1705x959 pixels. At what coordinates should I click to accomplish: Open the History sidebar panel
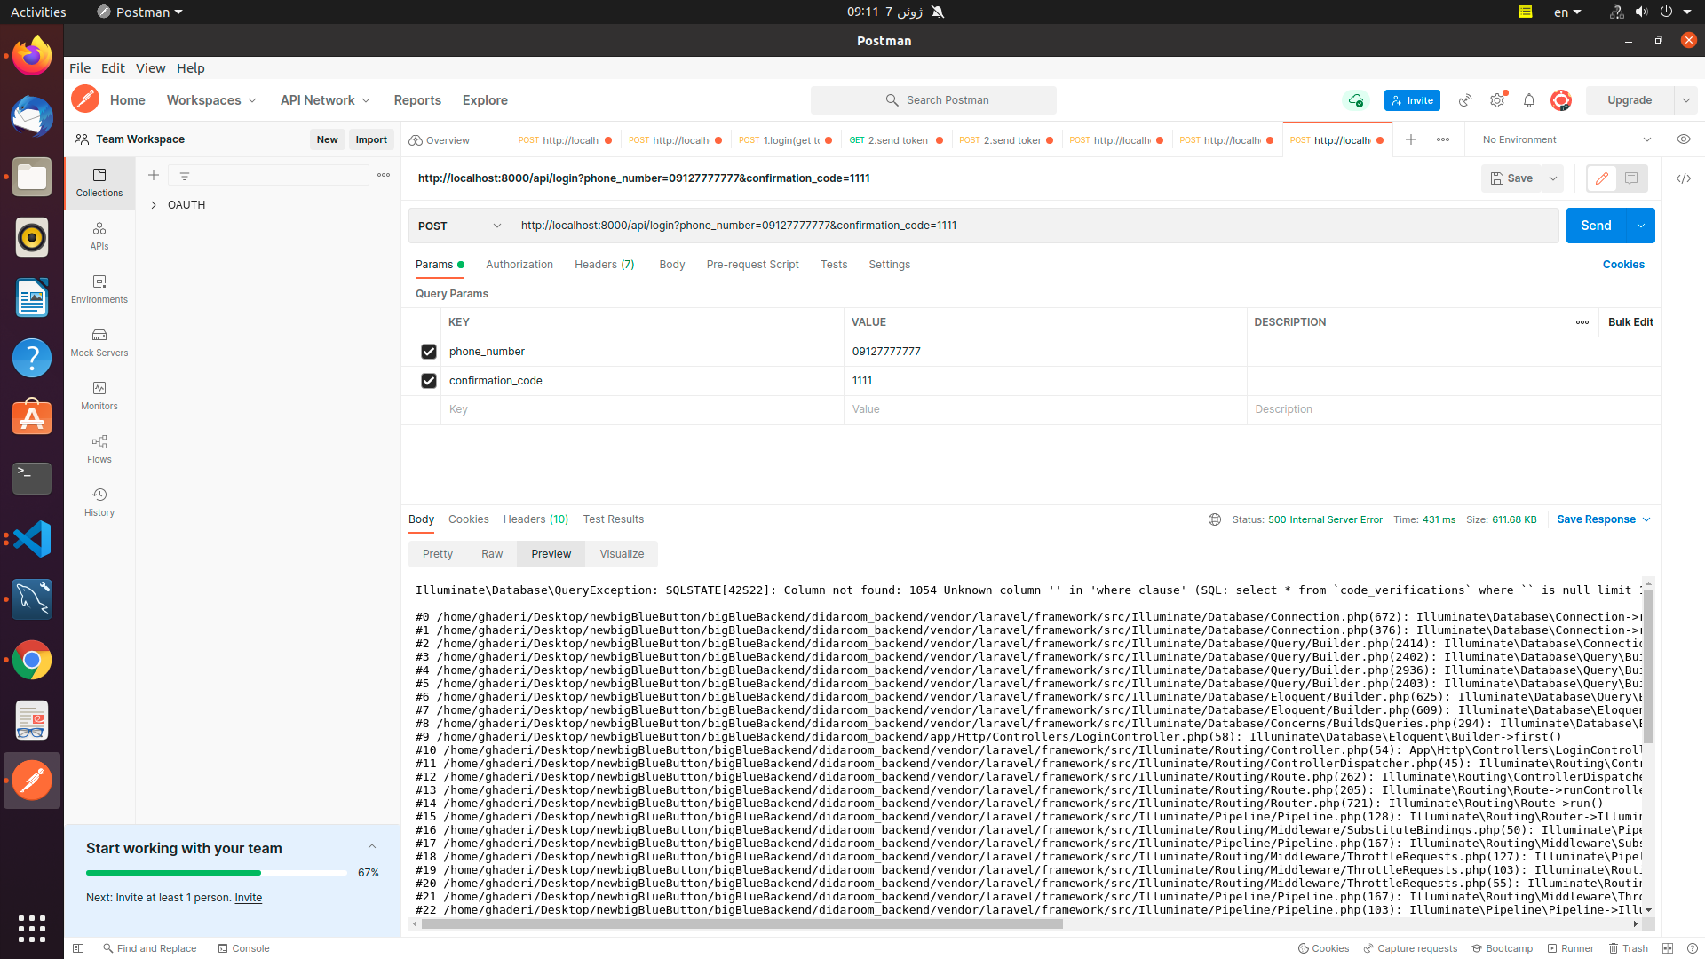[99, 503]
